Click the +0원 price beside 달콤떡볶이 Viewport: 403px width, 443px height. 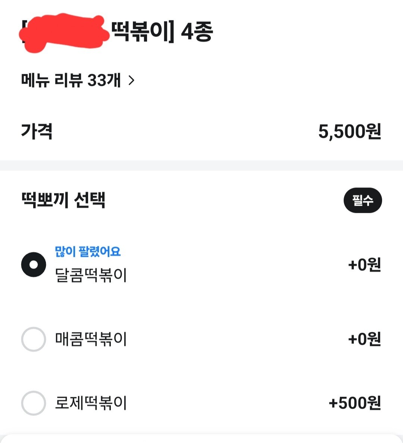[x=364, y=264]
